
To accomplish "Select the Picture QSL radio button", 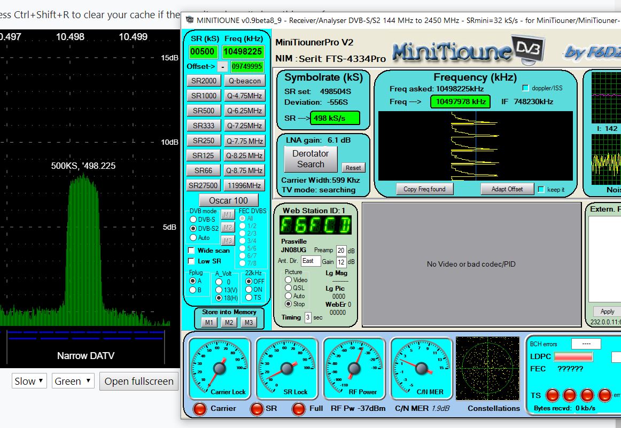I will click(x=289, y=288).
